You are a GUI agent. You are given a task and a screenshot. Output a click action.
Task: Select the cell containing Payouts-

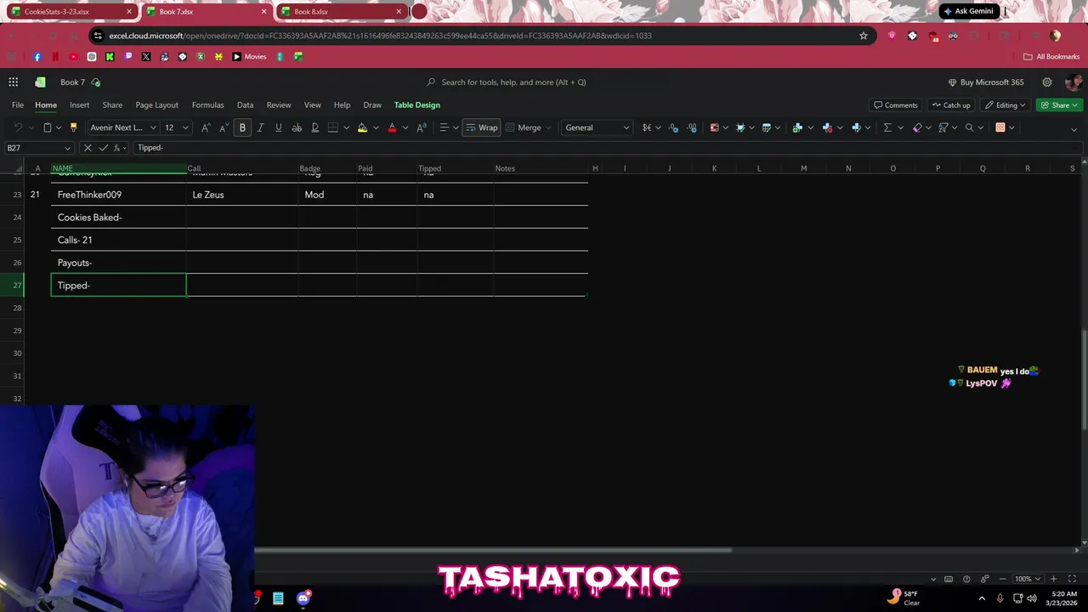119,263
